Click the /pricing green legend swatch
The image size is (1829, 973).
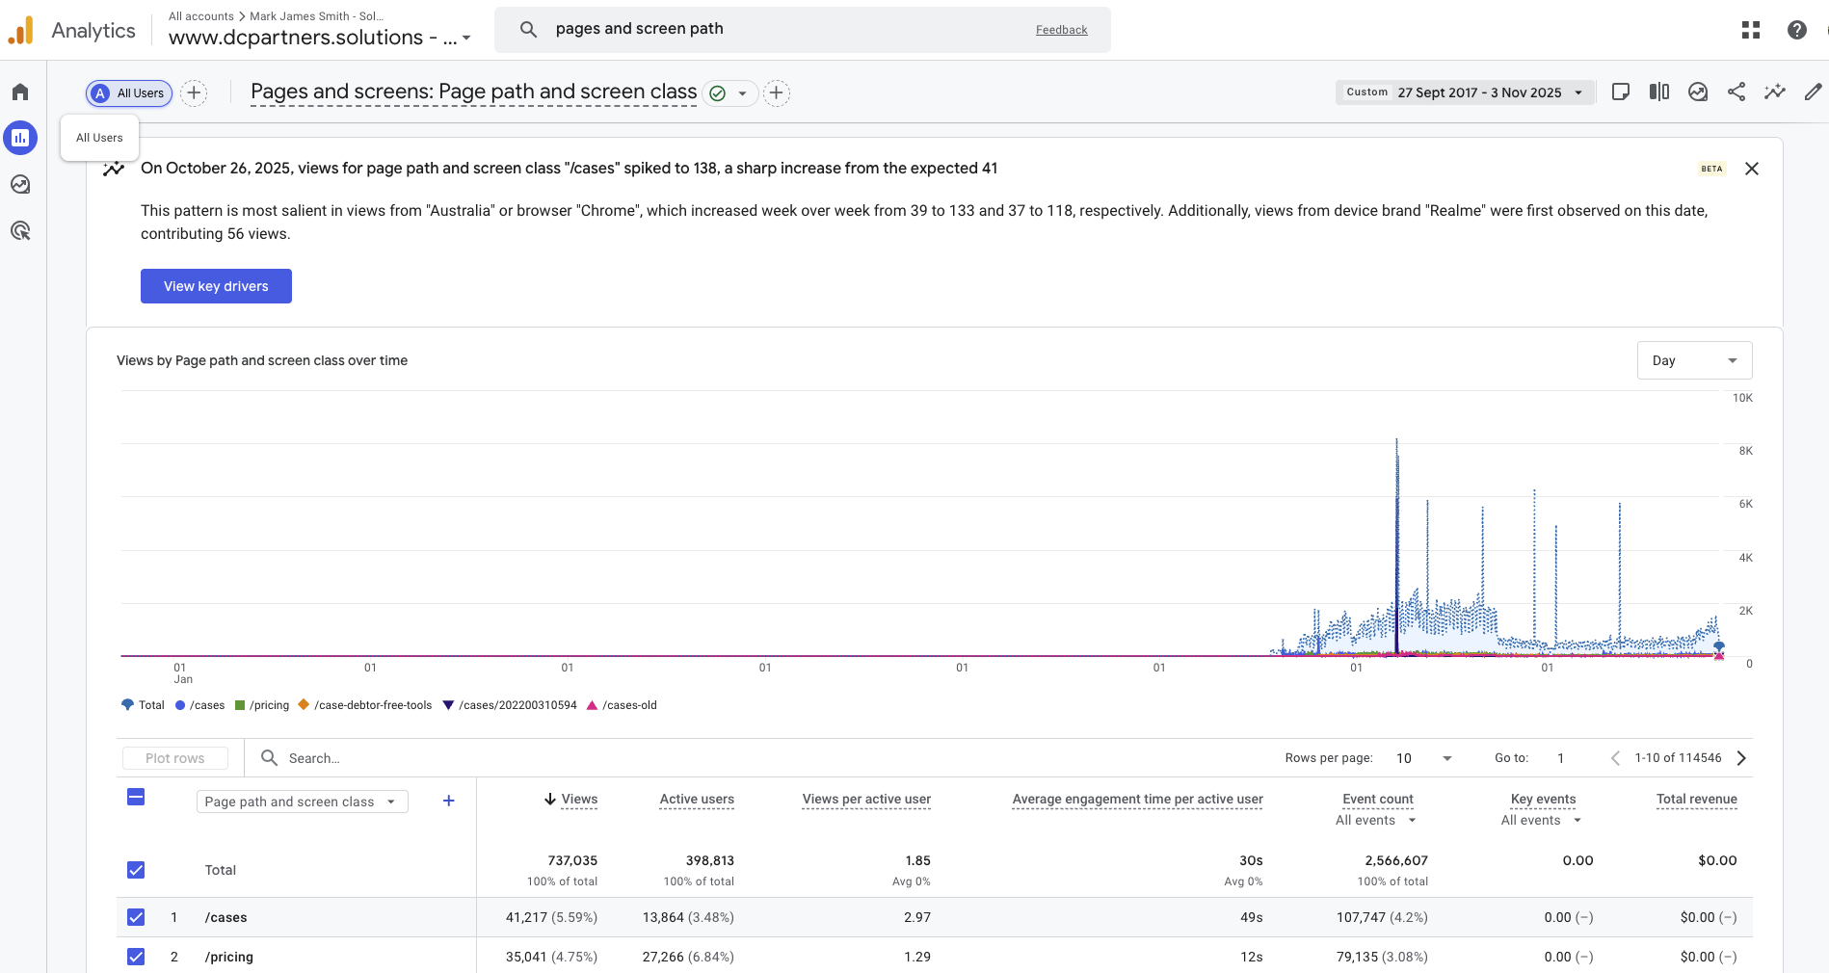(x=240, y=705)
